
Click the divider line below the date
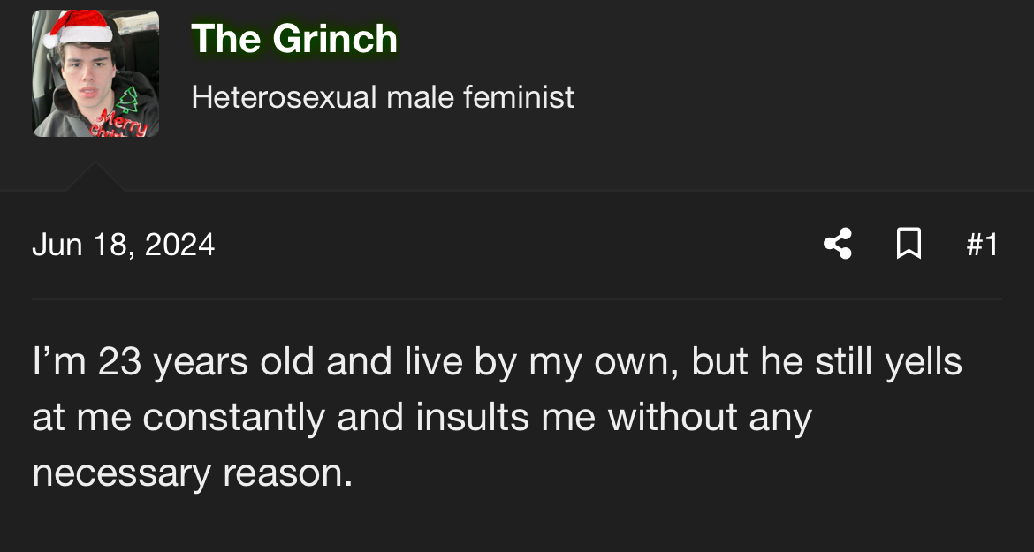click(516, 299)
